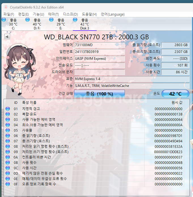Click status orb of 0B 사용 횟수
Screen dimensions: 193x197
[8, 162]
